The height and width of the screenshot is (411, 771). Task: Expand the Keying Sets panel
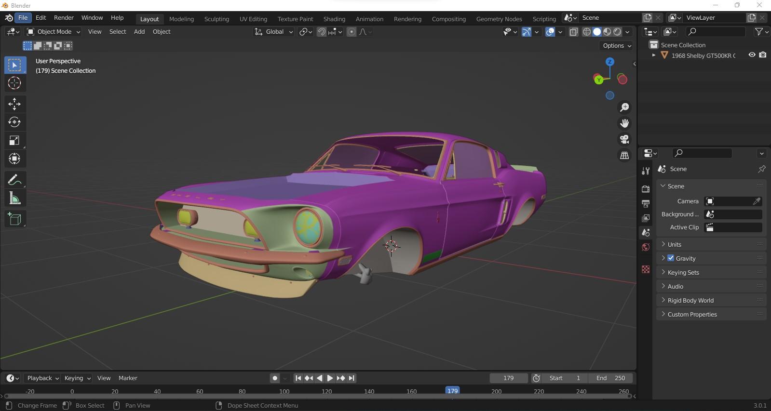tap(711, 272)
